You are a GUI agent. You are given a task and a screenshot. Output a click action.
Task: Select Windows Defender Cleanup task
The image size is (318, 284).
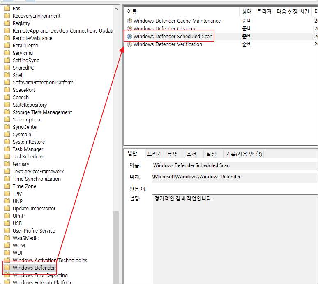[x=164, y=28]
